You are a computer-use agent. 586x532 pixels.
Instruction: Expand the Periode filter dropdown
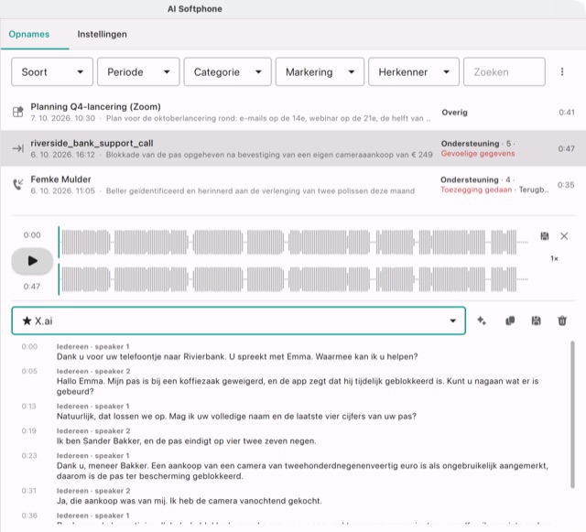pos(138,71)
